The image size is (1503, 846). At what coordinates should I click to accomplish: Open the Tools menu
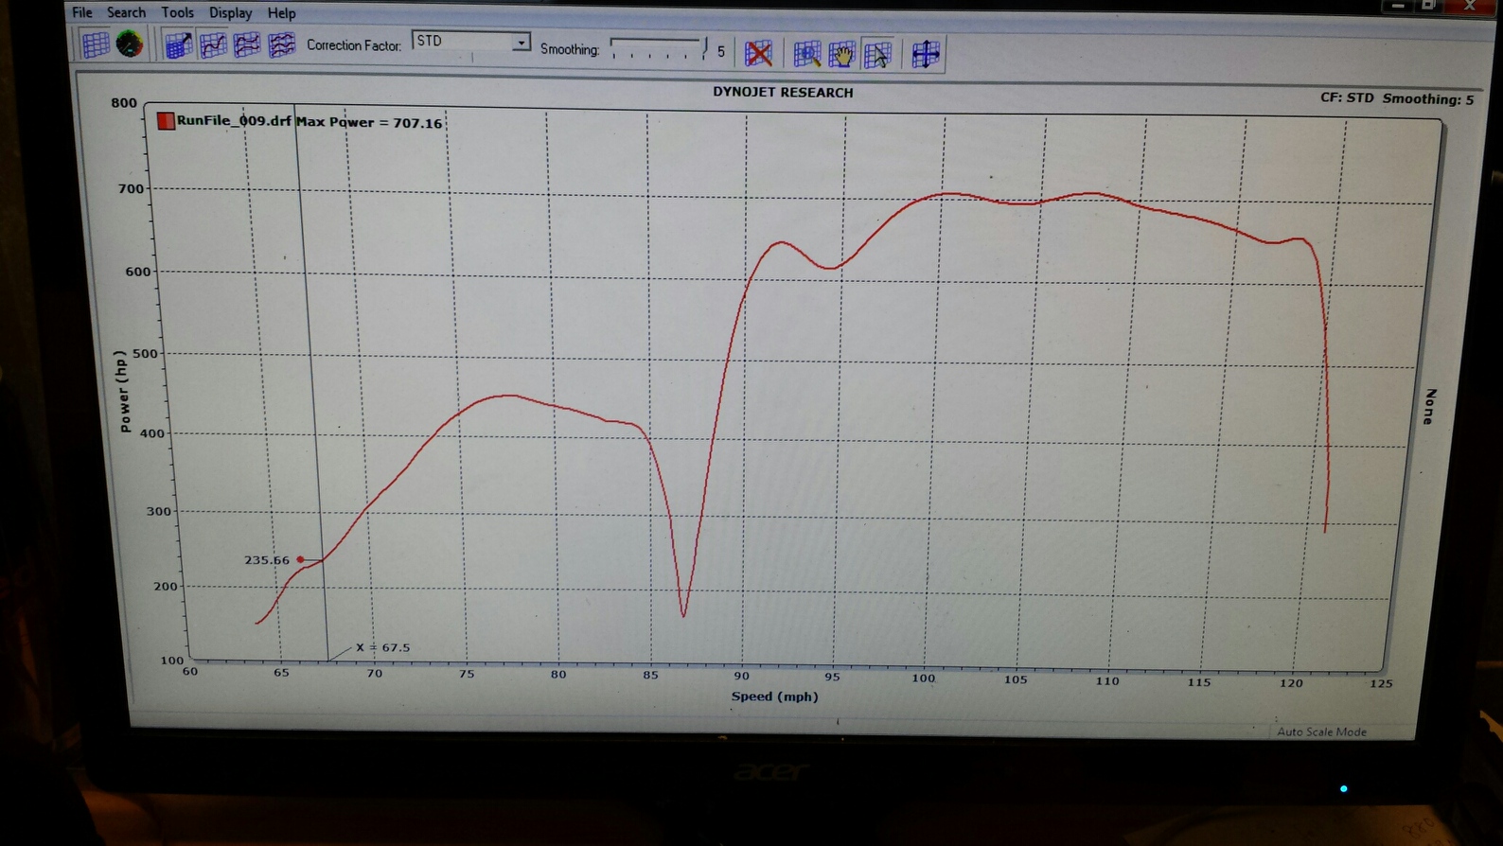pyautogui.click(x=177, y=12)
